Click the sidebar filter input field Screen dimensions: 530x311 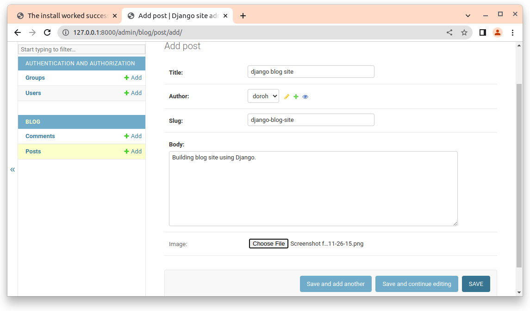point(81,49)
